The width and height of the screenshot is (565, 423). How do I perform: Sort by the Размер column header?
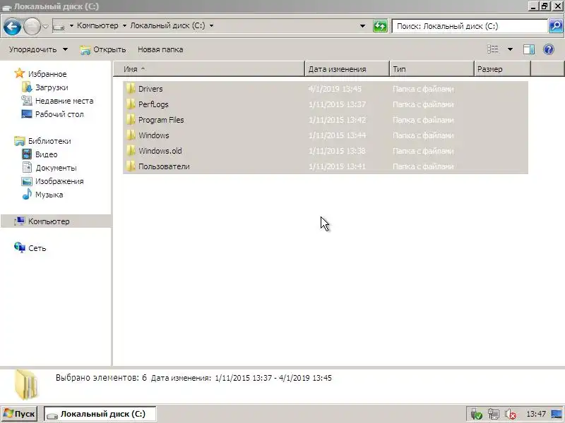tap(502, 69)
